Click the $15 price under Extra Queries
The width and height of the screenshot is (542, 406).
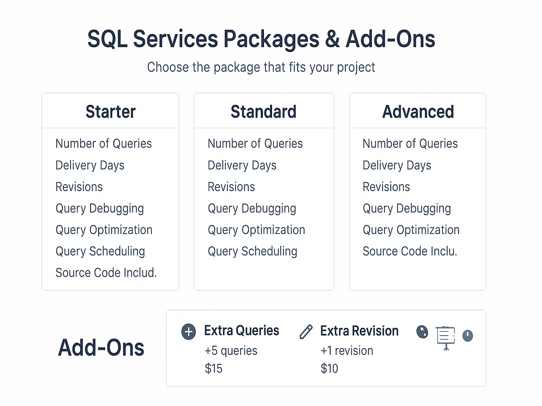tap(214, 369)
